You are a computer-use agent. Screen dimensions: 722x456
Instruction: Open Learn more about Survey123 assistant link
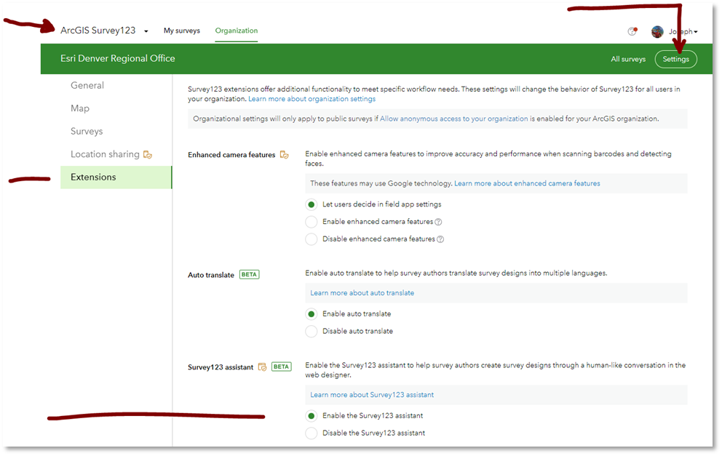coord(372,395)
